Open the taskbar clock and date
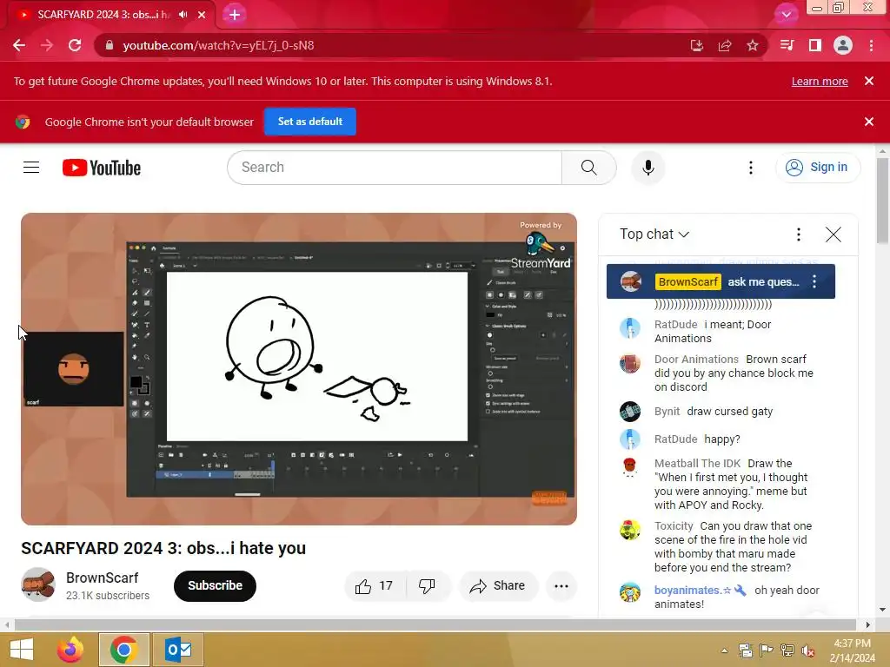The image size is (890, 667). pos(852,650)
